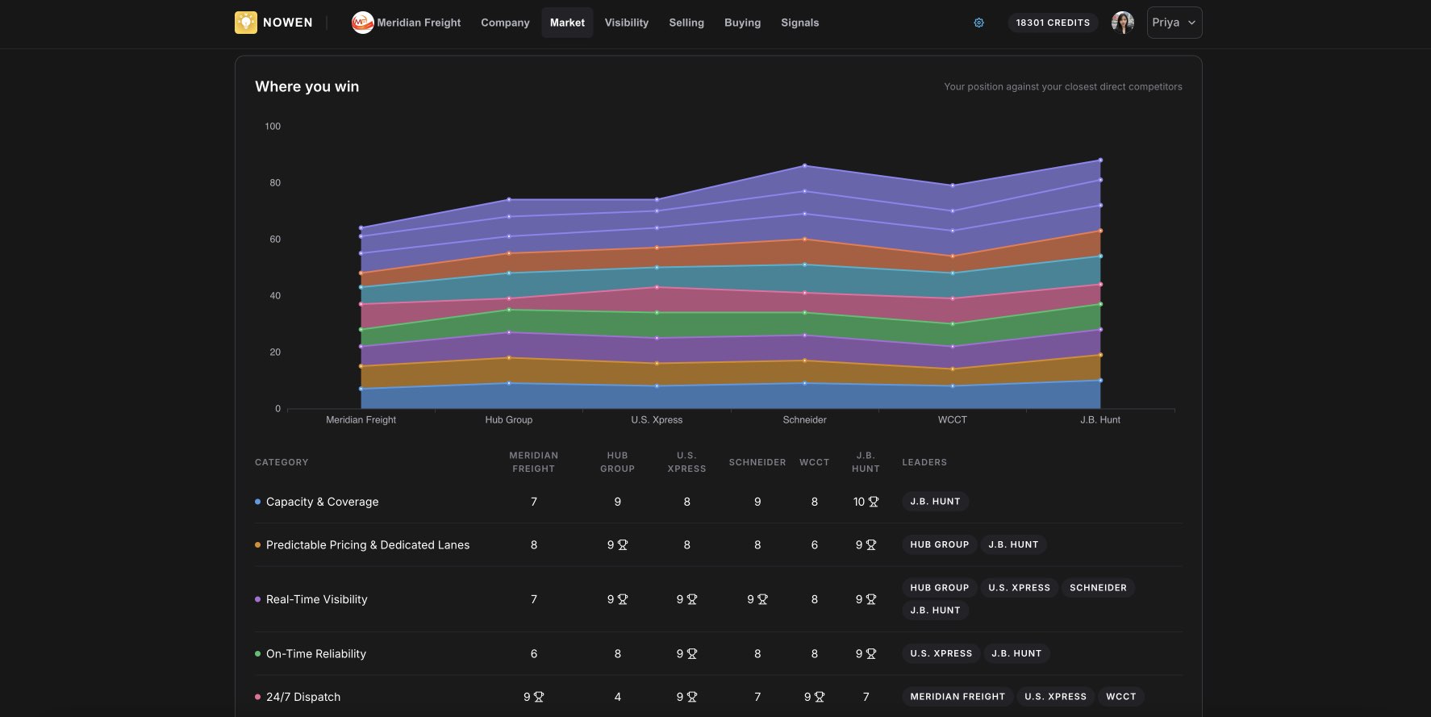Click Priya's profile avatar photo
Viewport: 1431px width, 717px height.
pyautogui.click(x=1122, y=23)
